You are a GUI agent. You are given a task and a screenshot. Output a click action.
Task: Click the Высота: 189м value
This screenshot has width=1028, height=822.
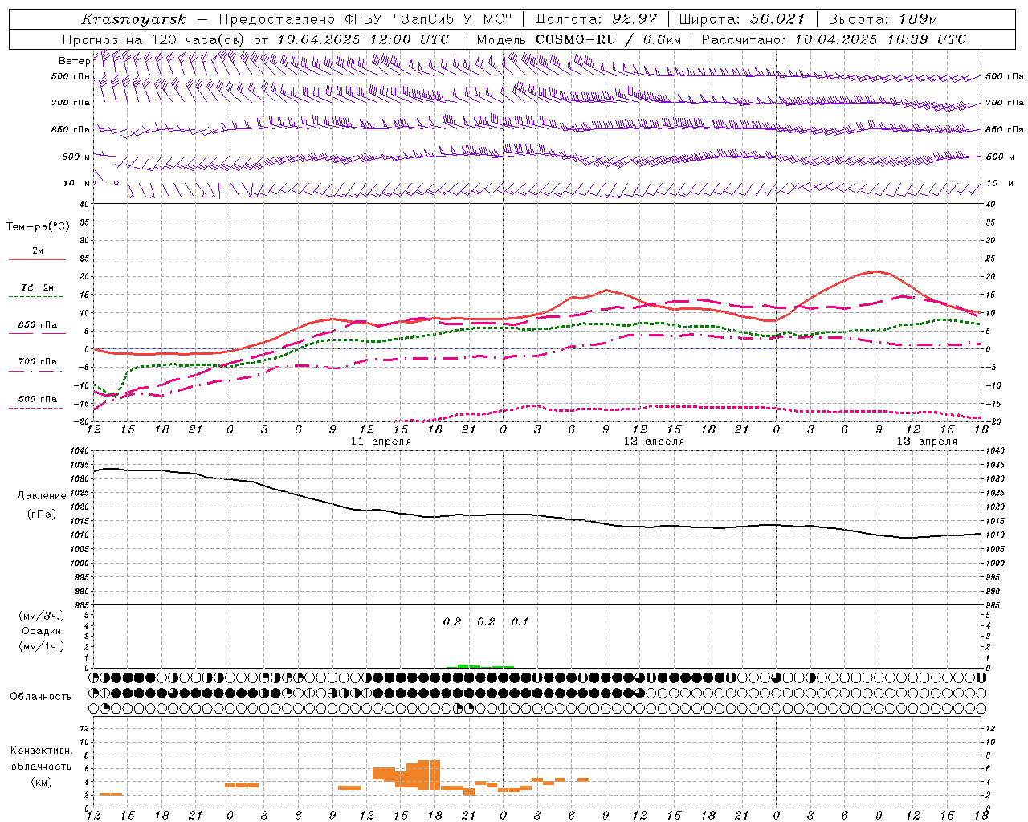[x=883, y=19]
